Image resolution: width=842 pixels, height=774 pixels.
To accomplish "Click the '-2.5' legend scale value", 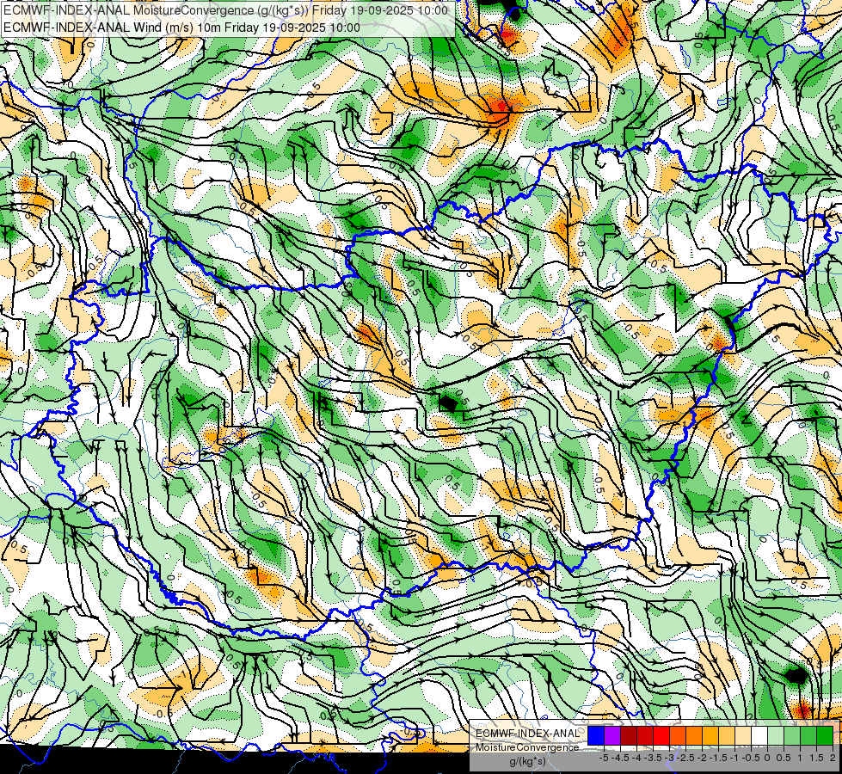I will tap(686, 758).
